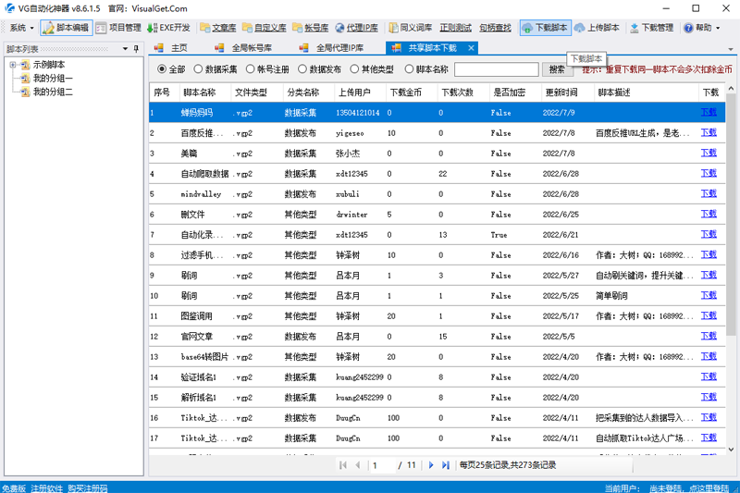The width and height of the screenshot is (740, 493).
Task: Choose the 脚本名称 radio option
Action: (x=410, y=69)
